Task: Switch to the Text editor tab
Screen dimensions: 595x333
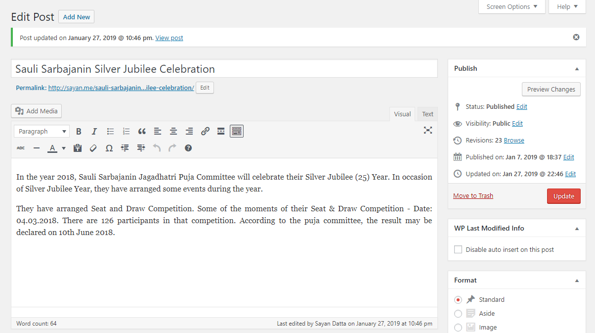Action: (x=427, y=114)
